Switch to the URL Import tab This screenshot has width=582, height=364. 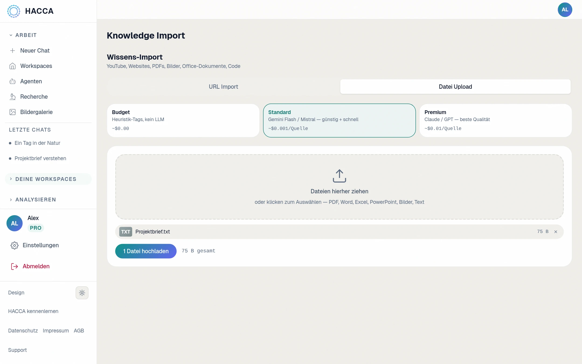coord(223,87)
